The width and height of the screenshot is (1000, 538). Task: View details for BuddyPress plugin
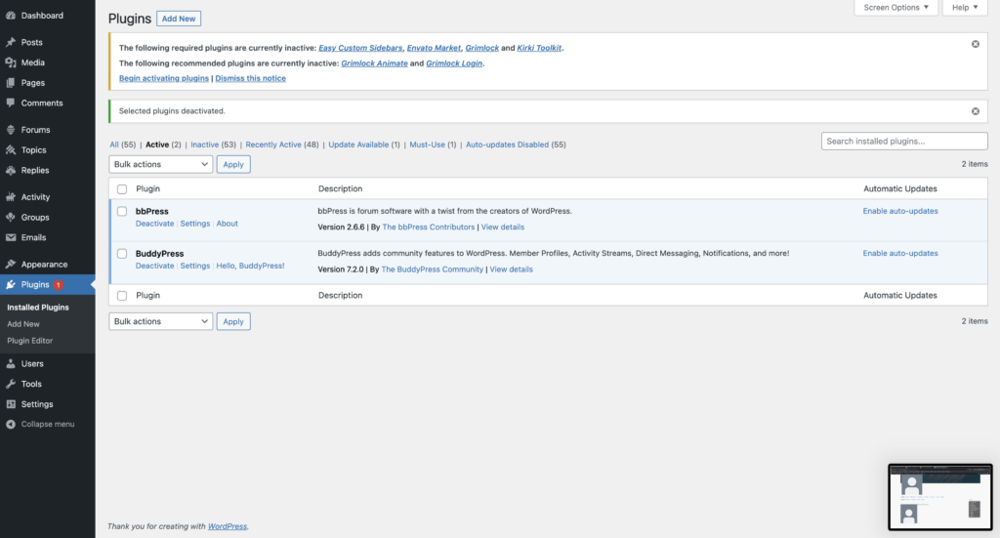pyautogui.click(x=511, y=269)
